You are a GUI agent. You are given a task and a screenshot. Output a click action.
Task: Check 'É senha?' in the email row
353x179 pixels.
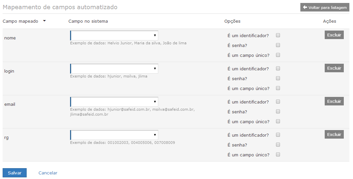[278, 112]
